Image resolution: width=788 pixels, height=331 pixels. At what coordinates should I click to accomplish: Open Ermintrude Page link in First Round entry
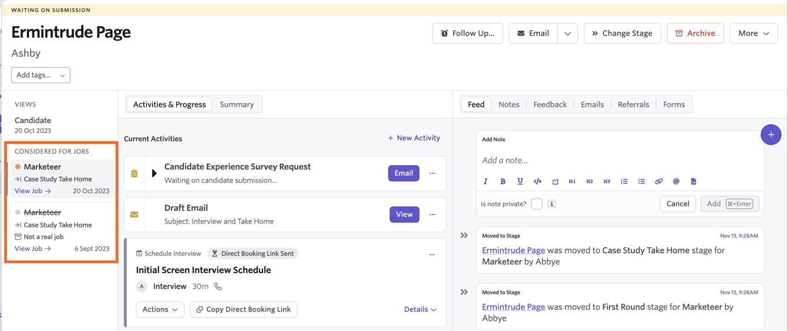click(513, 307)
